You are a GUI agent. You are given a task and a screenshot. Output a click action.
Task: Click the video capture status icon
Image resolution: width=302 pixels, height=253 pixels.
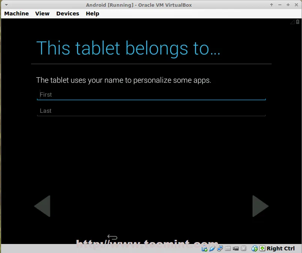[x=236, y=248]
